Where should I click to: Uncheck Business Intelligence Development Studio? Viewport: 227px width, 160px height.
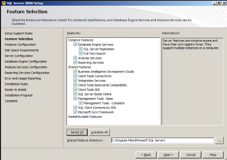coord(75,71)
